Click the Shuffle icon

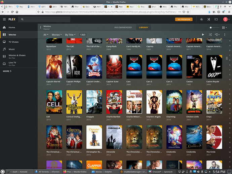(210, 35)
